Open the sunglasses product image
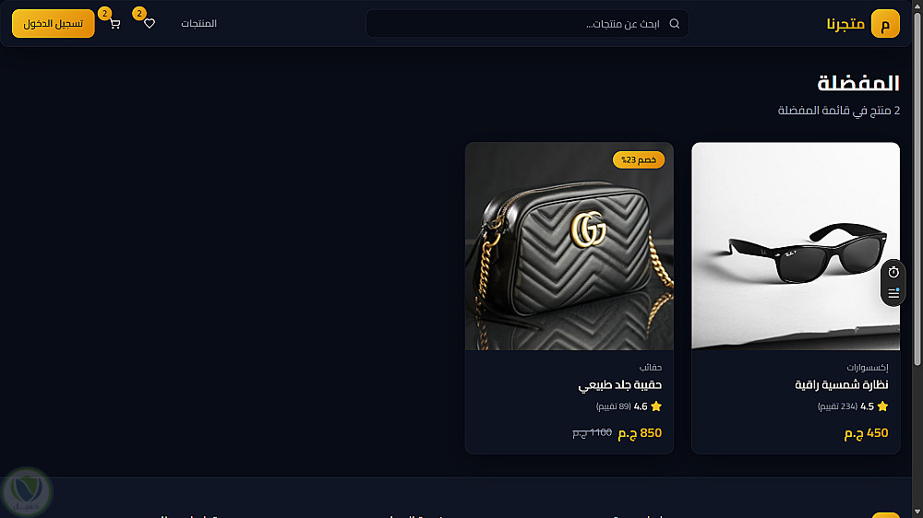 [796, 246]
